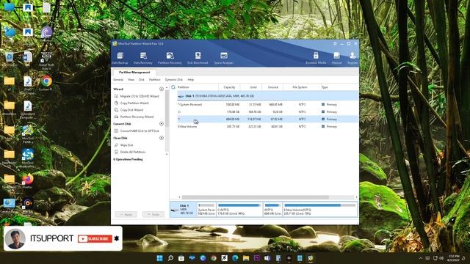Image resolution: width=470 pixels, height=264 pixels.
Task: Sort by the Unused column header
Action: [273, 87]
